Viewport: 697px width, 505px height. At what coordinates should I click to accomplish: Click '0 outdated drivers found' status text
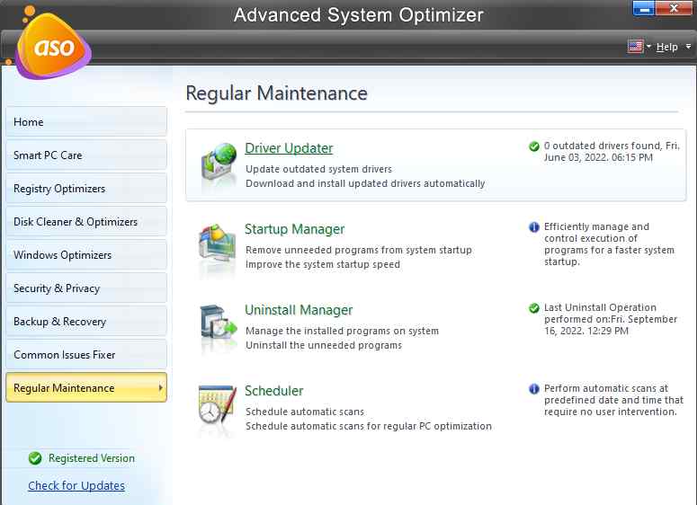tap(612, 152)
